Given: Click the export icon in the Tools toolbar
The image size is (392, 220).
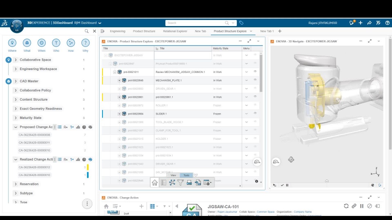Looking at the screenshot, I should (x=198, y=183).
